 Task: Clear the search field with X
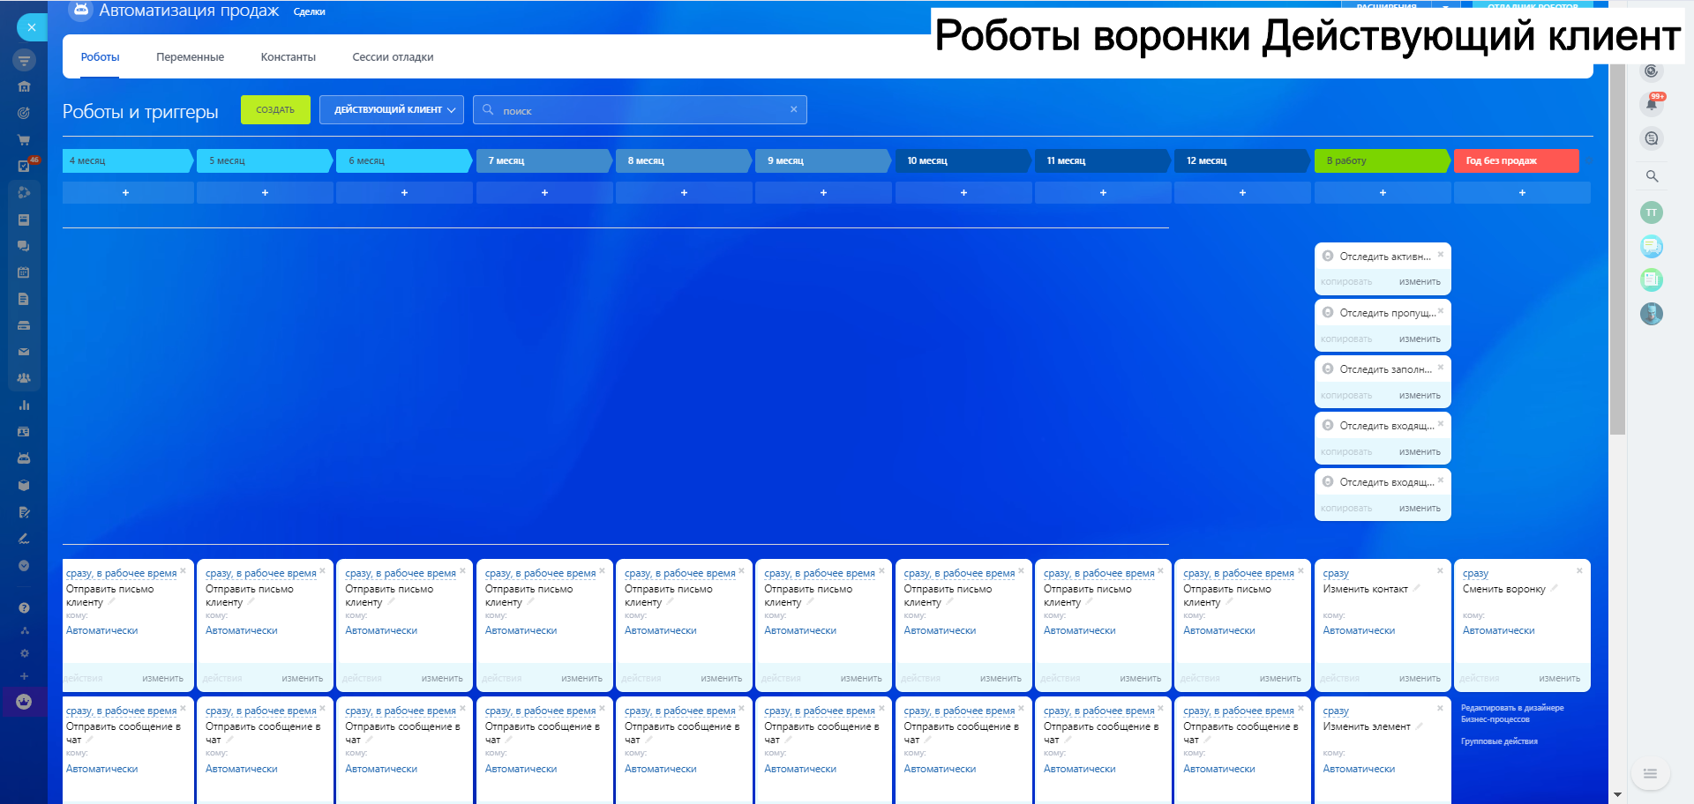[793, 109]
